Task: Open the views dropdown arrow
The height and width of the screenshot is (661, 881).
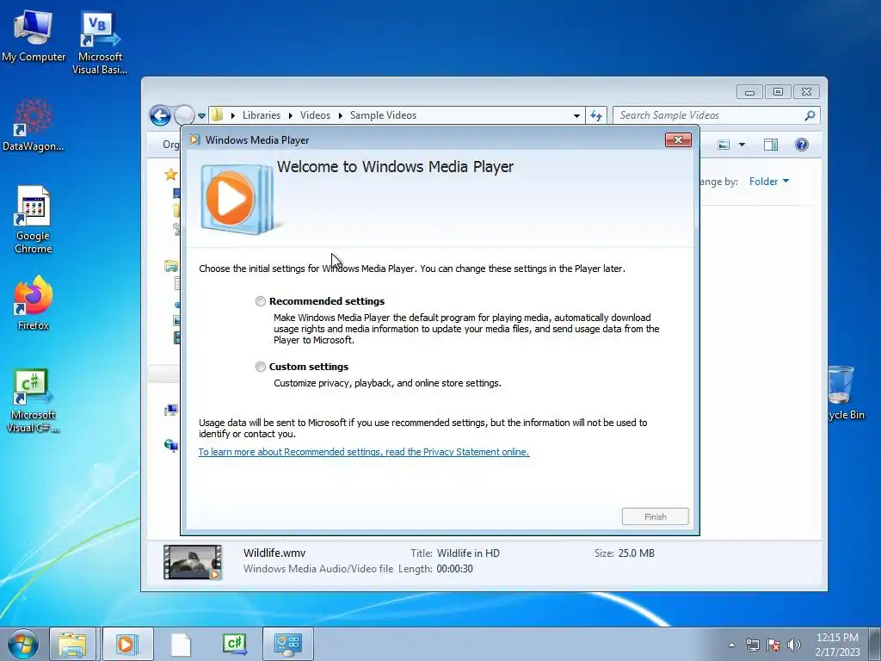Action: pyautogui.click(x=742, y=145)
